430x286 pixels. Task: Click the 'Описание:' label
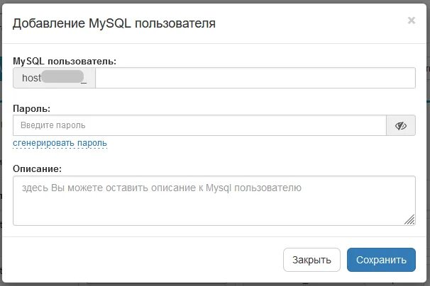click(37, 168)
